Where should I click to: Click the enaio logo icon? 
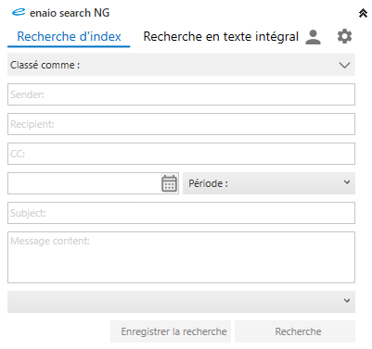19,12
